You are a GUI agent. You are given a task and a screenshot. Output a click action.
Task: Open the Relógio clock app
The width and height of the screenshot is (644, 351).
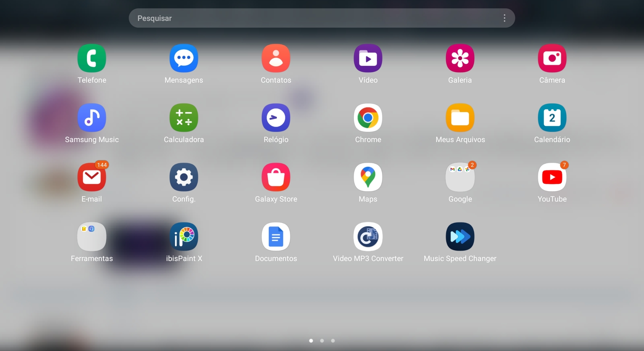[x=276, y=118]
